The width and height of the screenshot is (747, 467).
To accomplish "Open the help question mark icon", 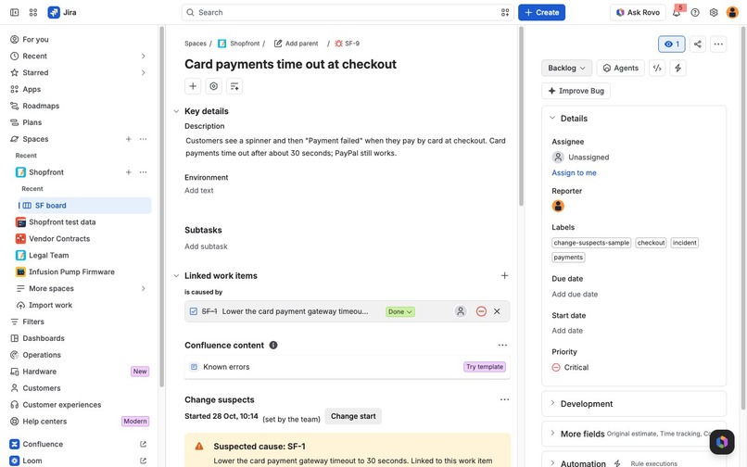I will 695,12.
